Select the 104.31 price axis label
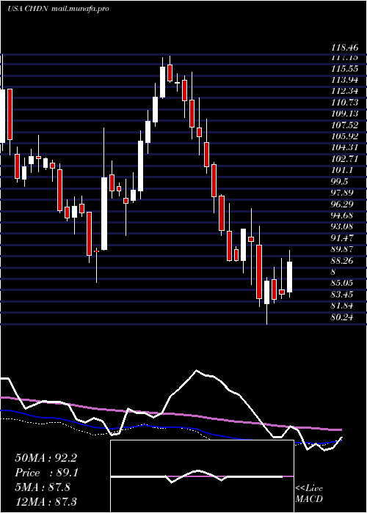 (344, 147)
